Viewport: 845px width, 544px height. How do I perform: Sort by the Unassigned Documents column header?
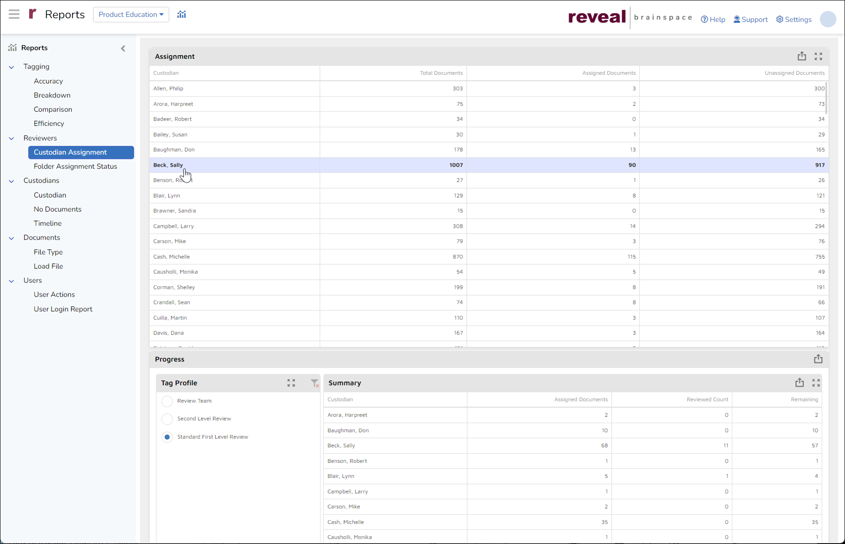794,73
